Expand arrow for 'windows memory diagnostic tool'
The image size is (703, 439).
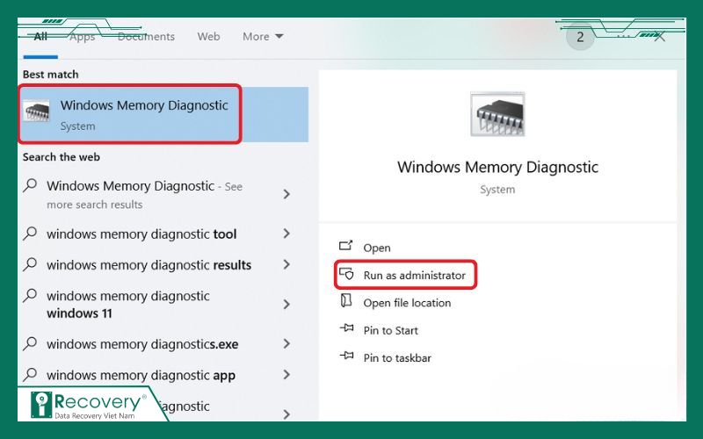click(x=286, y=234)
